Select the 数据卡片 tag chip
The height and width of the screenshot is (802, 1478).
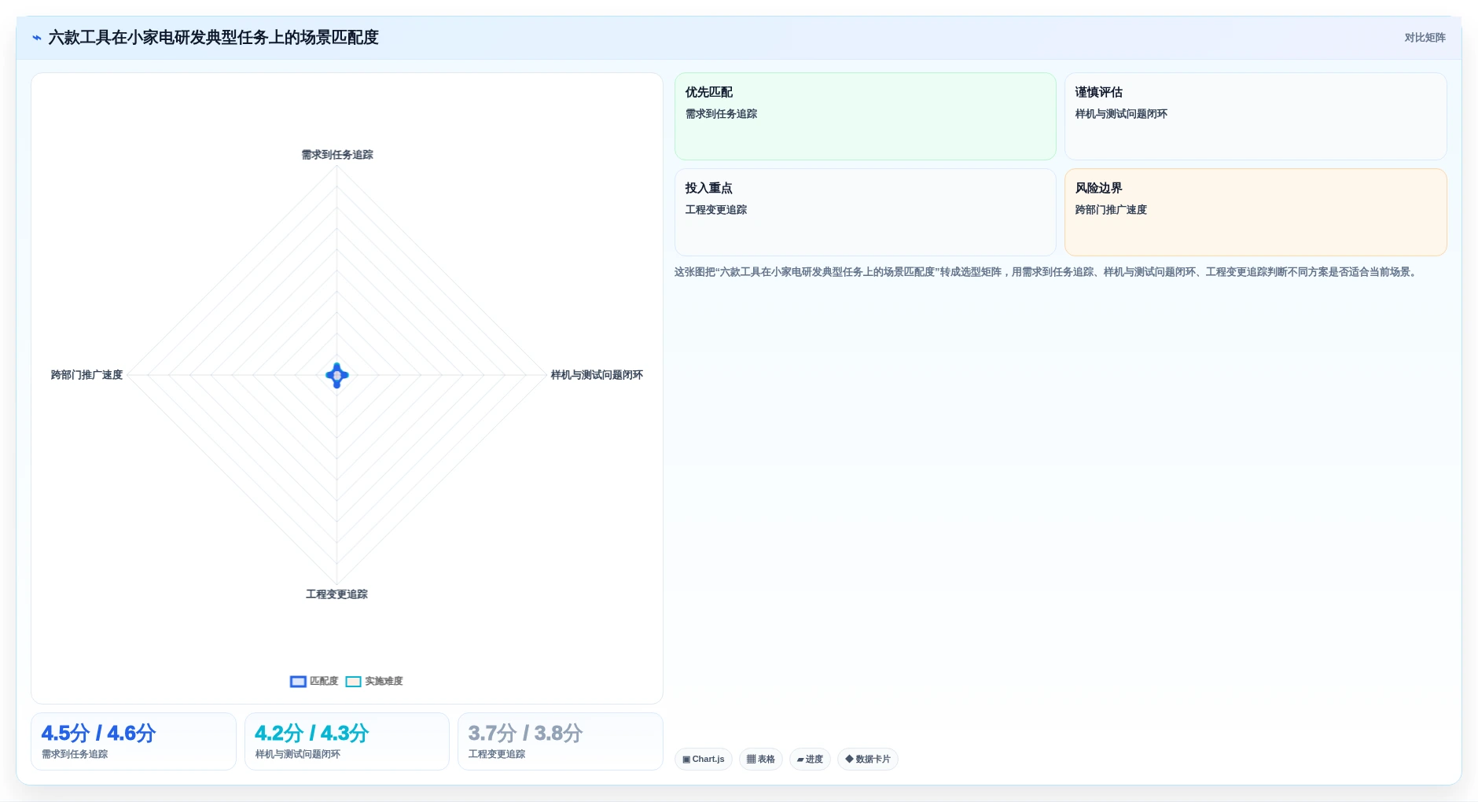click(x=868, y=759)
